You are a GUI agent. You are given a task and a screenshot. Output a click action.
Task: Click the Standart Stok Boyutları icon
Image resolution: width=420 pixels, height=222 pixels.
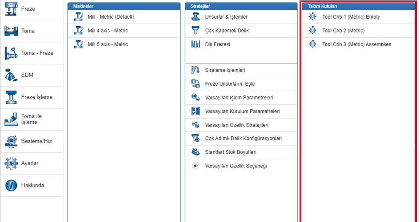tap(195, 152)
